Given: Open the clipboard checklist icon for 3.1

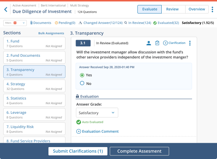Looking at the screenshot, I should [x=157, y=43].
